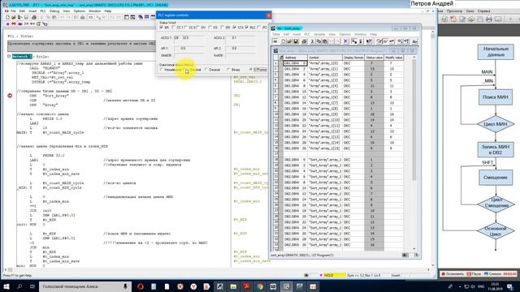Click Пауза button in screen recorder bar

coord(474,274)
